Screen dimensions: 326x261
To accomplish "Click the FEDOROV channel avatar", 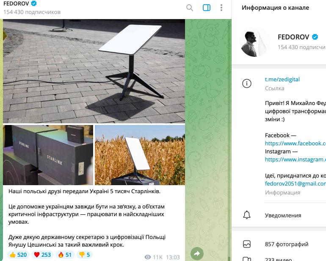I will pos(255,42).
